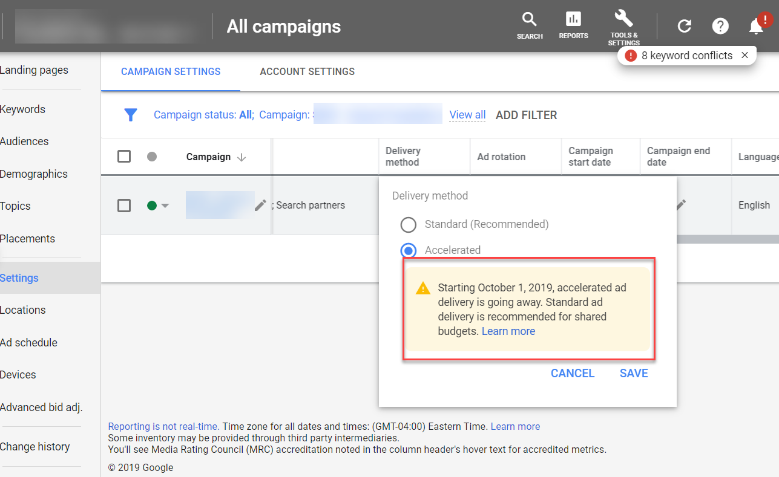
Task: Click the refresh icon in header
Action: (684, 26)
